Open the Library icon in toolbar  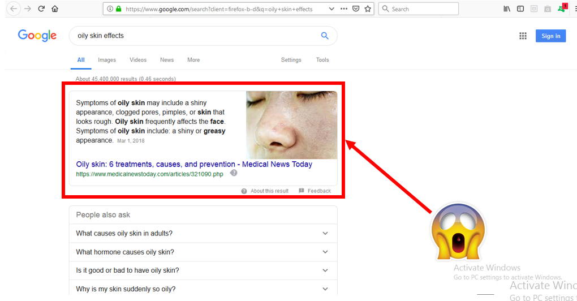(507, 9)
